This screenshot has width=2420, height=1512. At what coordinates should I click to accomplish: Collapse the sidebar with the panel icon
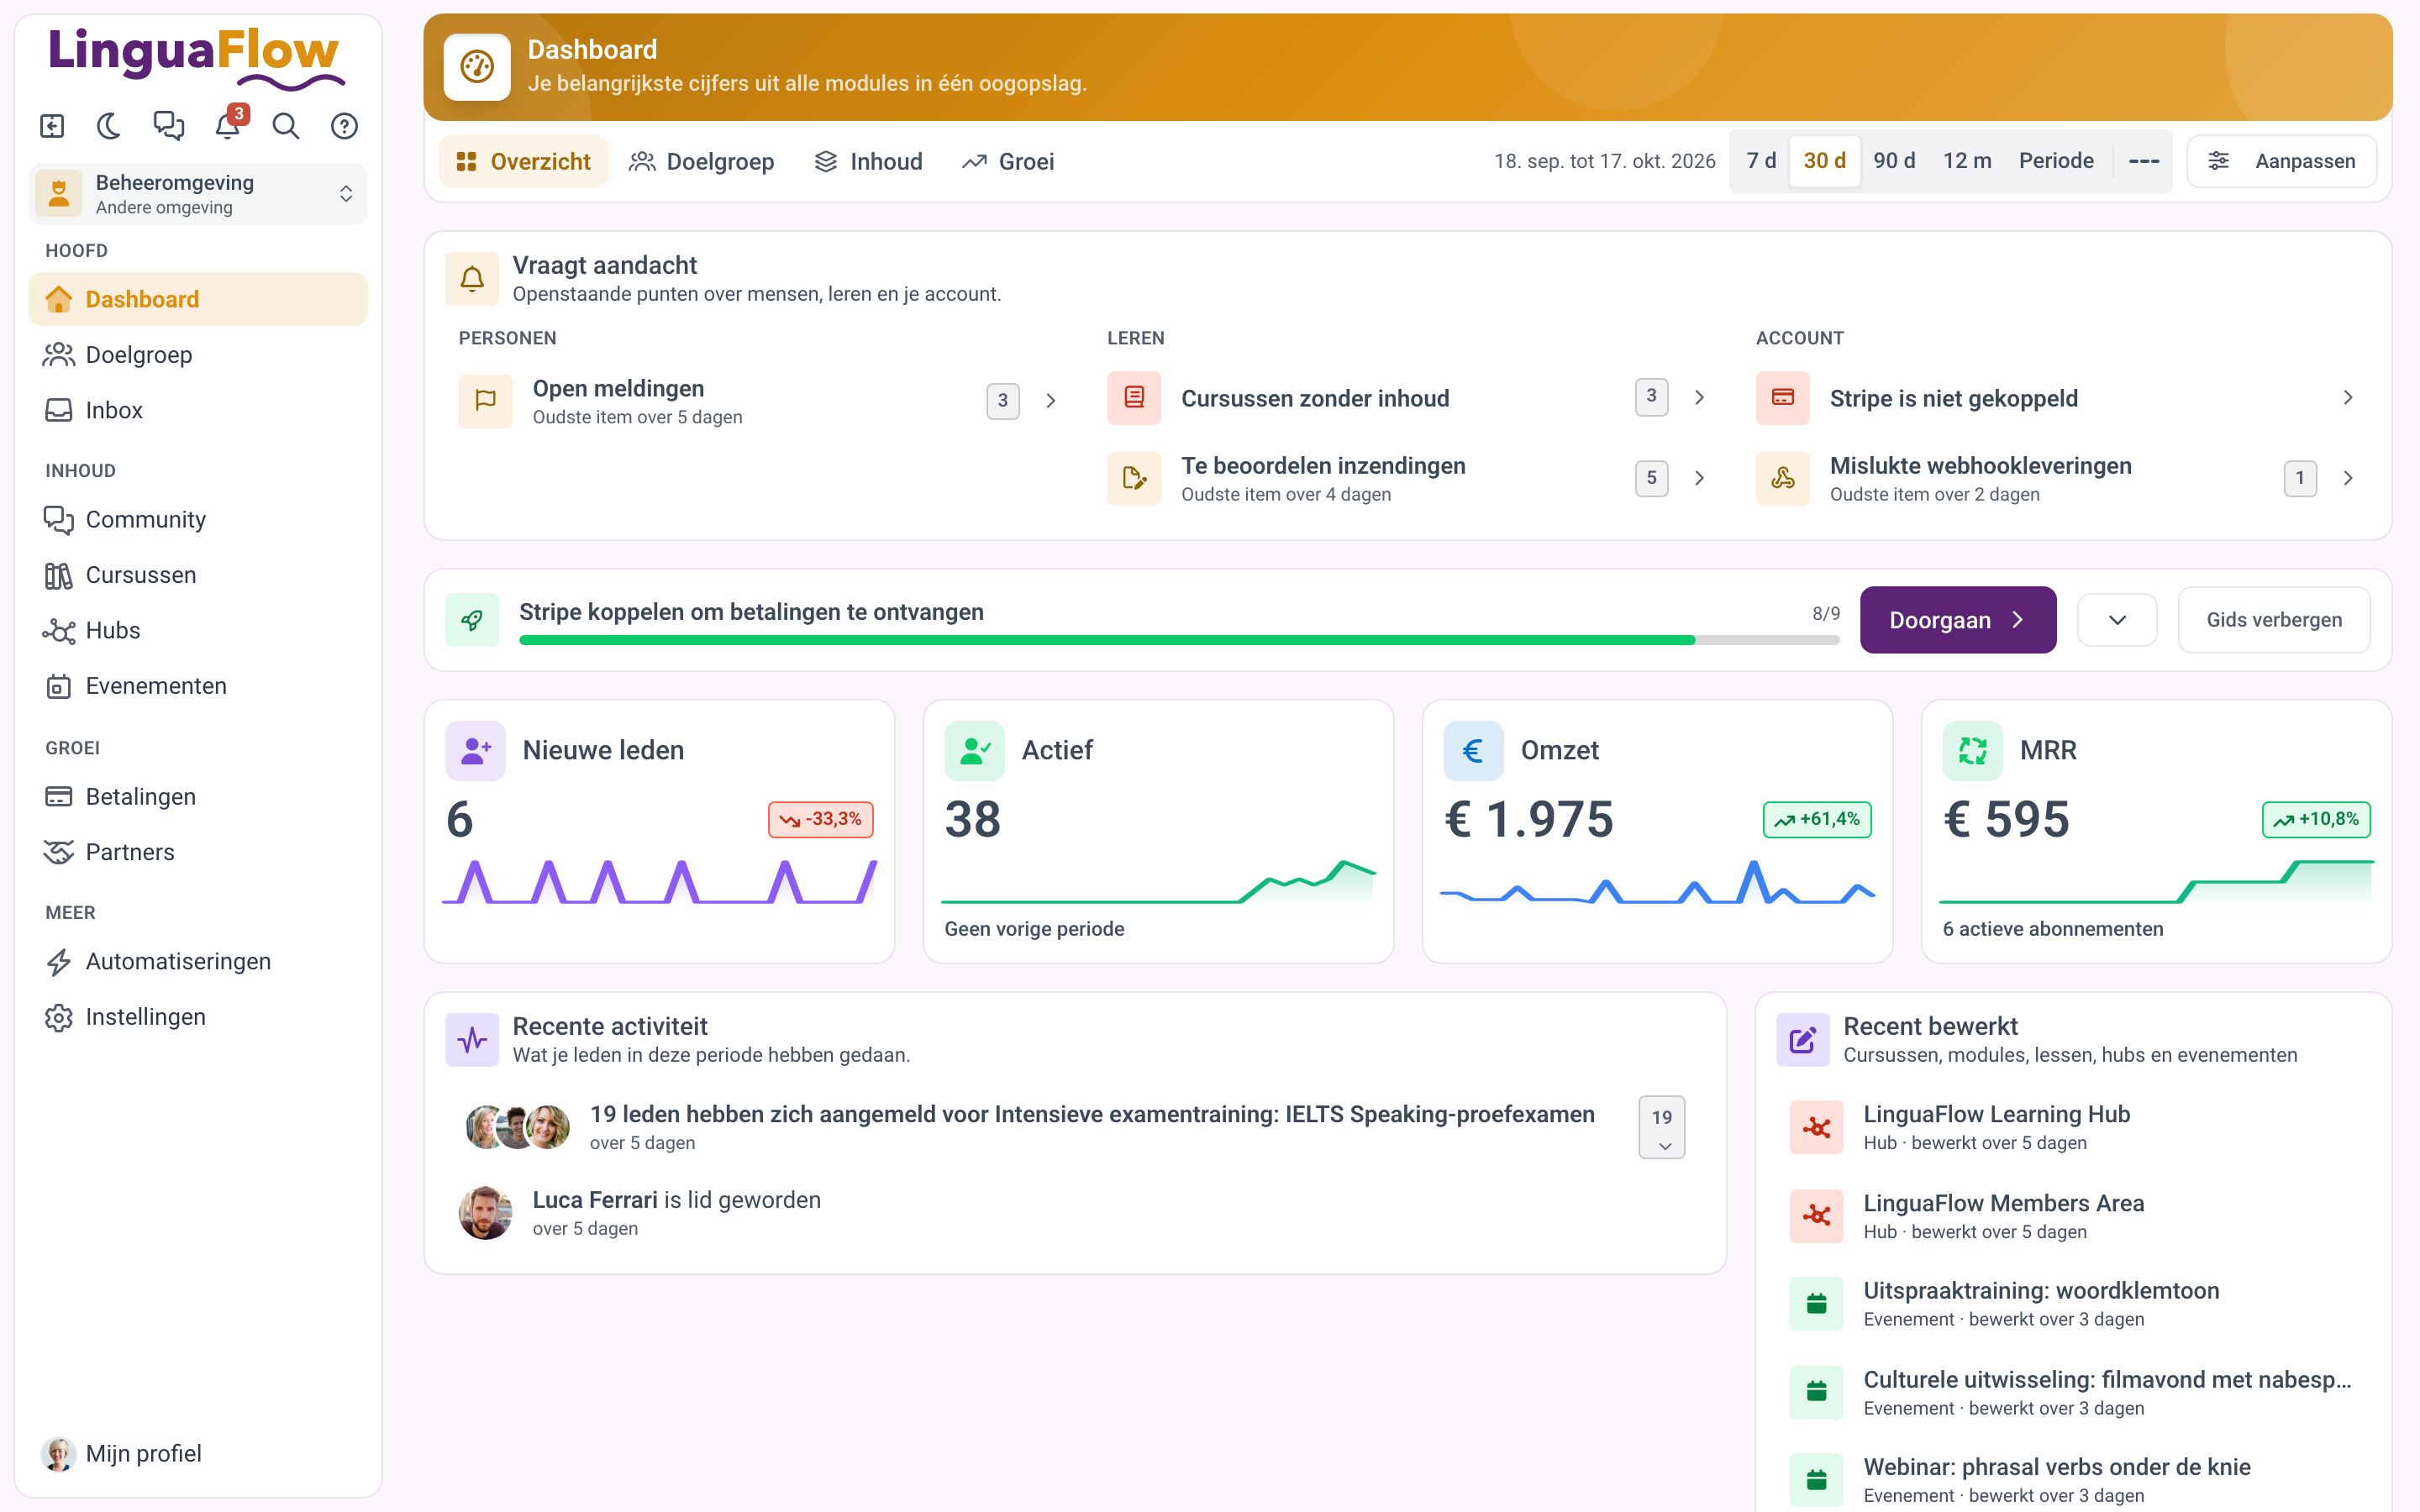pyautogui.click(x=52, y=126)
